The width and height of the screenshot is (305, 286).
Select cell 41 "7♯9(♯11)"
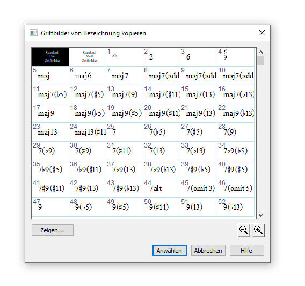50,188
